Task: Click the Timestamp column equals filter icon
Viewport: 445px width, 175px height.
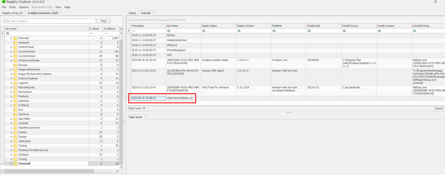Action: (x=134, y=31)
